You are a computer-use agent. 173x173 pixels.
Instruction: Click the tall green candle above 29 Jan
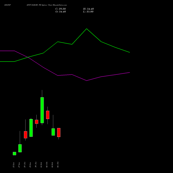tap(31, 128)
